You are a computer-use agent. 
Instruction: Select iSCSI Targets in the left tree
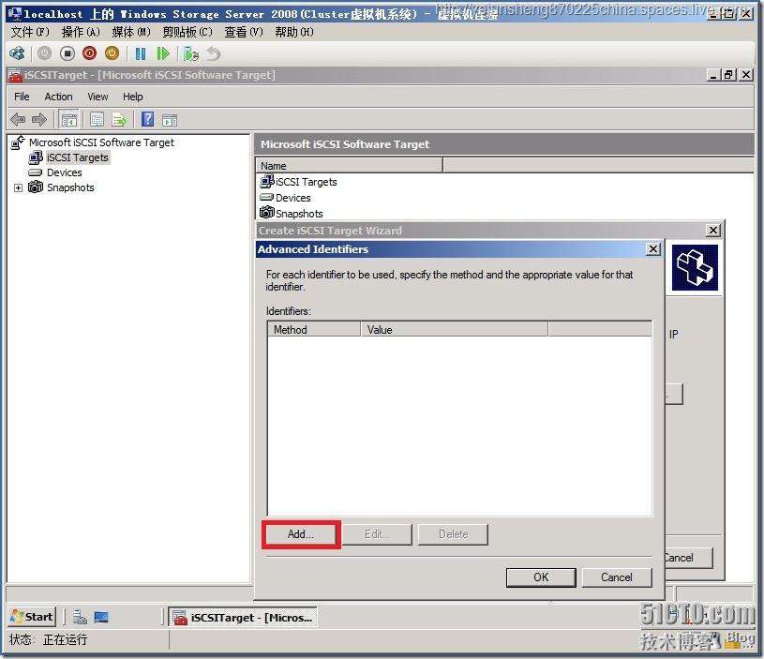point(78,157)
